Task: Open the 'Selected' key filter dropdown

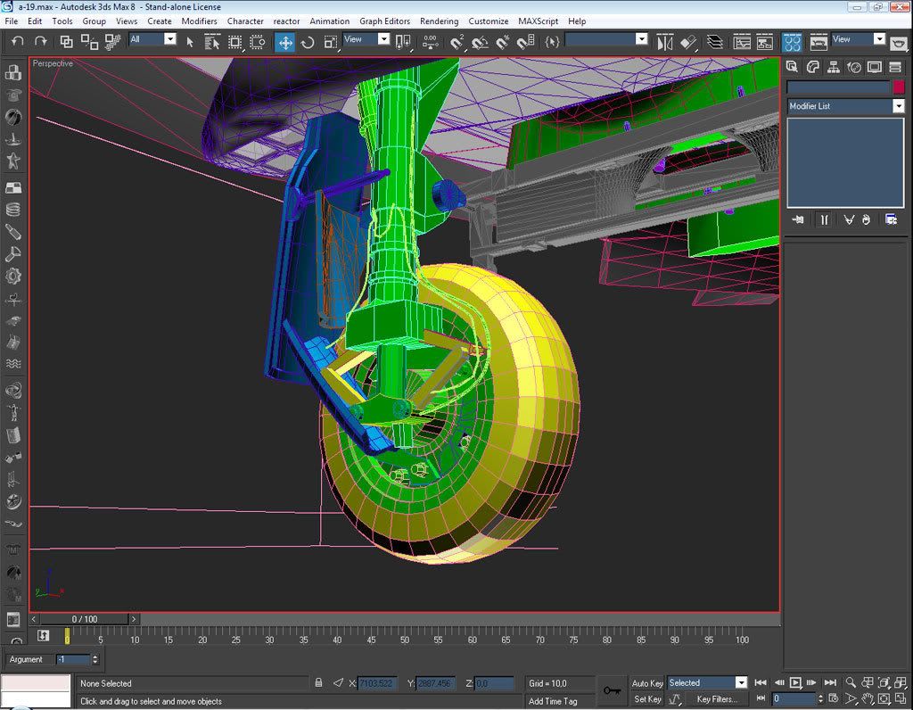Action: [x=740, y=683]
